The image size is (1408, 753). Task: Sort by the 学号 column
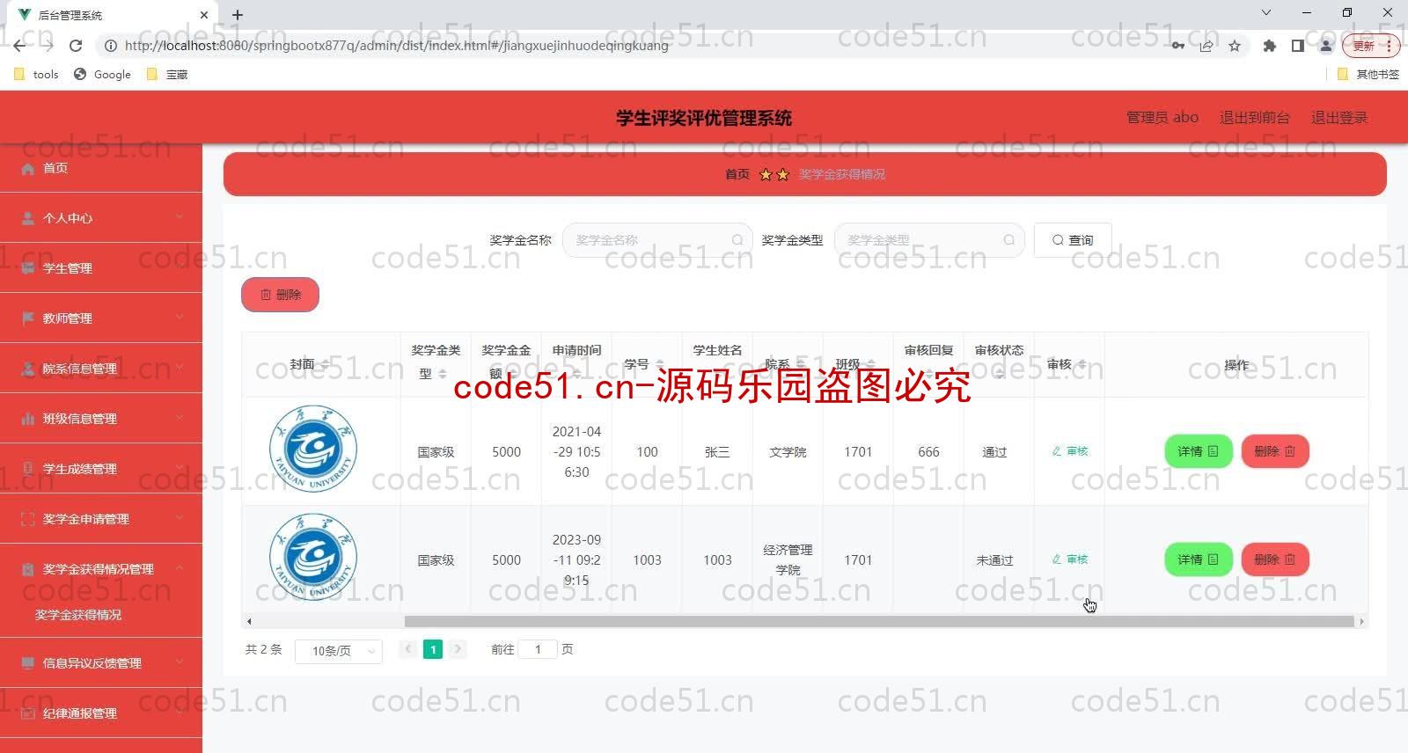[x=659, y=364]
